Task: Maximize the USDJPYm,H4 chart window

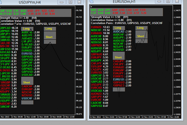Action: [71, 2]
